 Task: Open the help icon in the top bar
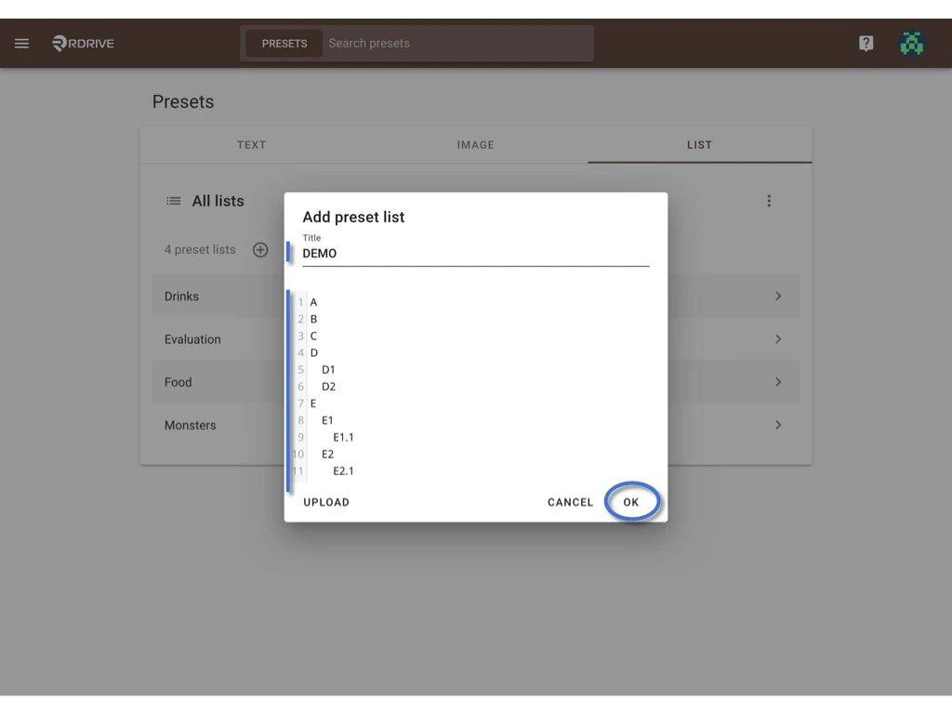tap(866, 43)
